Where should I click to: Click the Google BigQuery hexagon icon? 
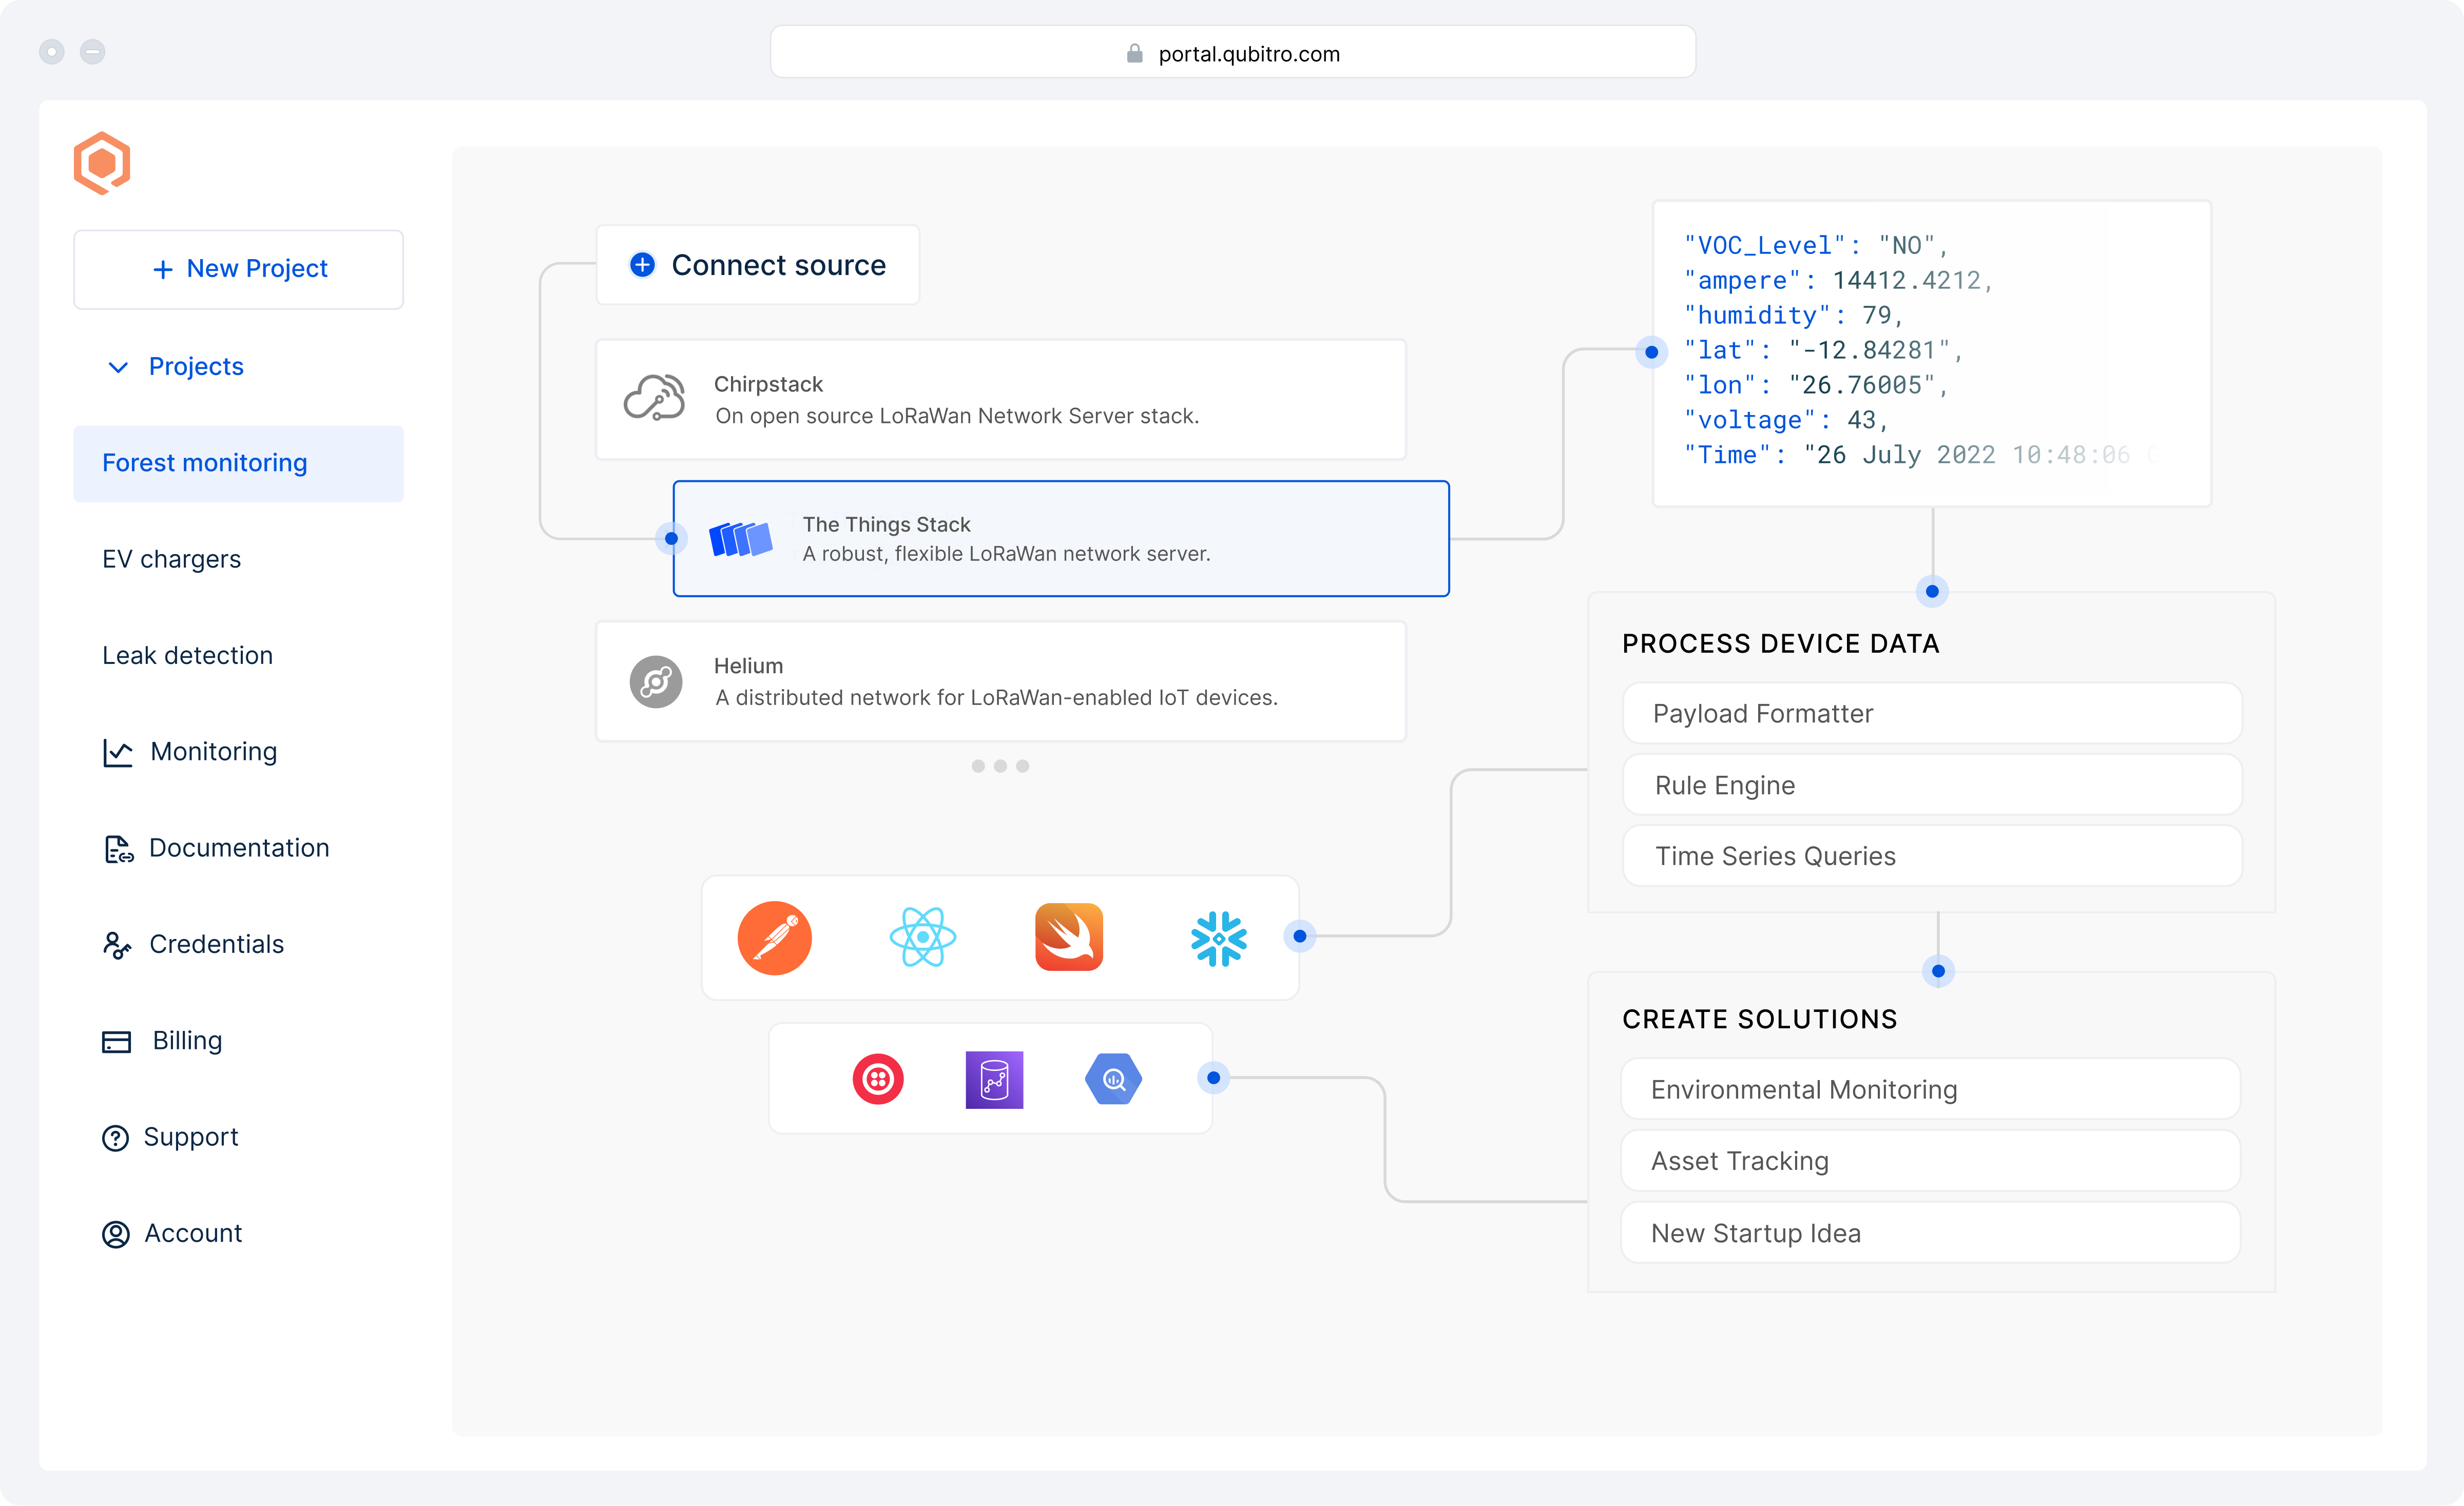coord(1114,1079)
